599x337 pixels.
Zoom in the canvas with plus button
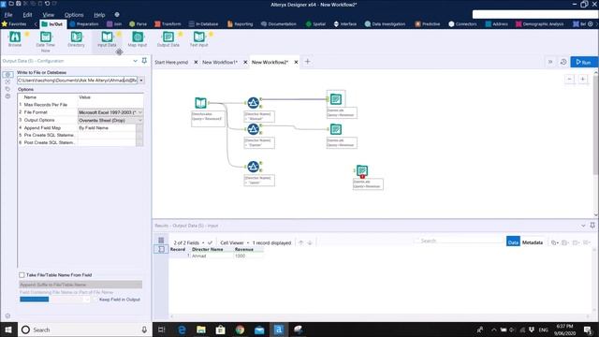[582, 79]
